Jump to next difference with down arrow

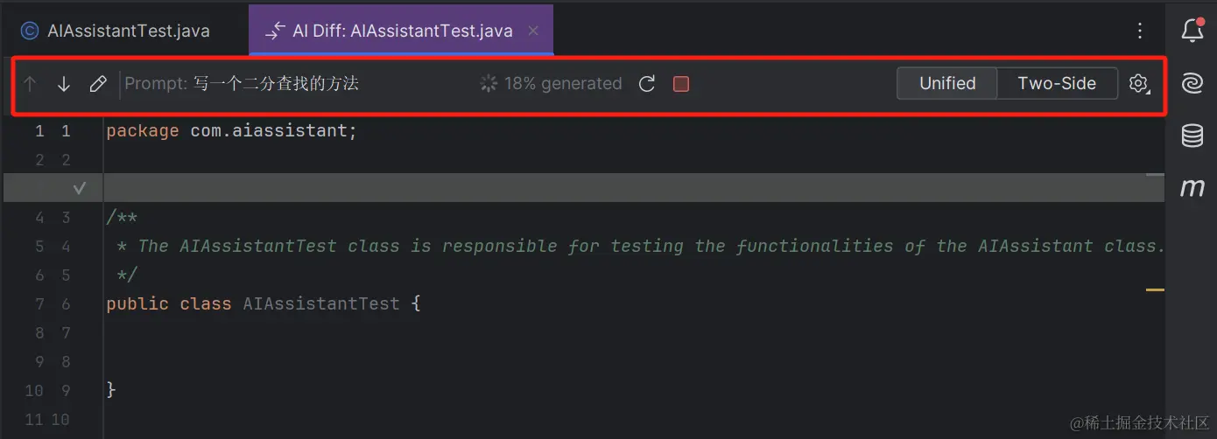click(x=64, y=84)
